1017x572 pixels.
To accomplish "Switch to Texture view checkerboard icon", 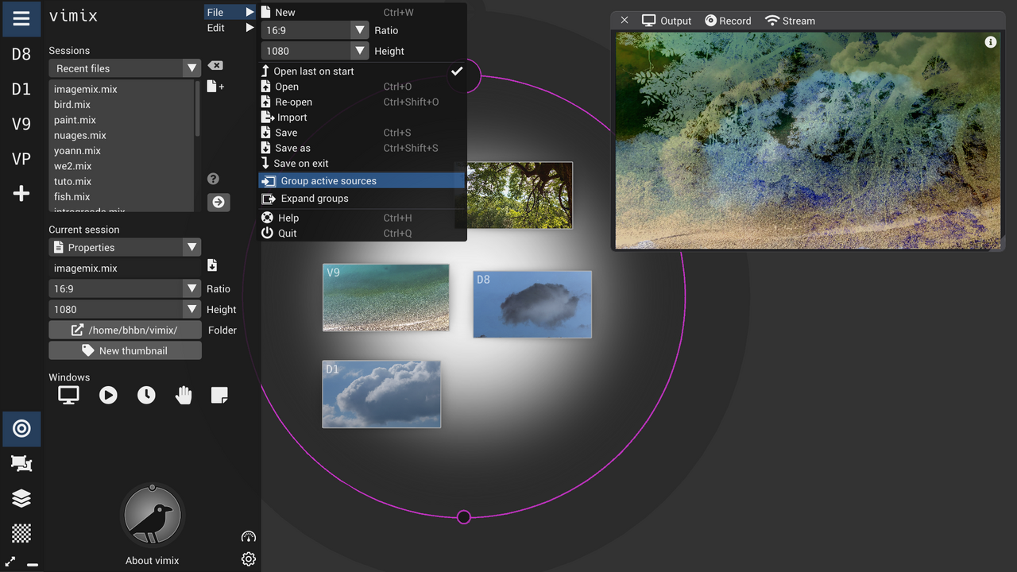I will [21, 532].
